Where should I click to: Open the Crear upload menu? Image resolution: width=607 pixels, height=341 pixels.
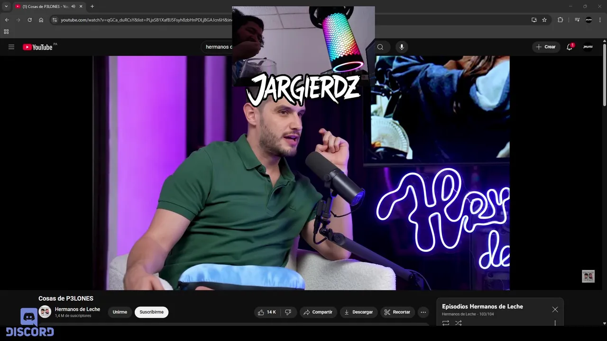pyautogui.click(x=546, y=47)
